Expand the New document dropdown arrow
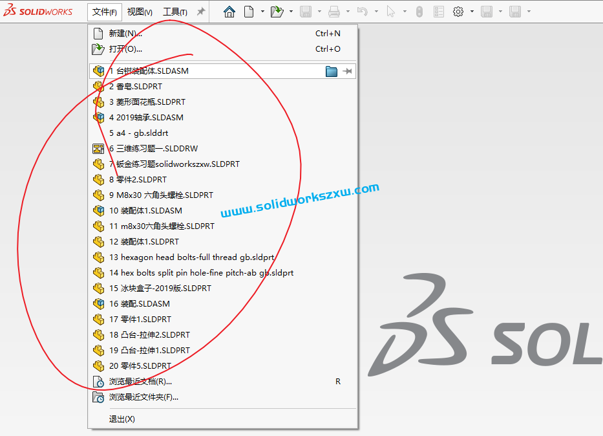The image size is (603, 436). tap(262, 11)
